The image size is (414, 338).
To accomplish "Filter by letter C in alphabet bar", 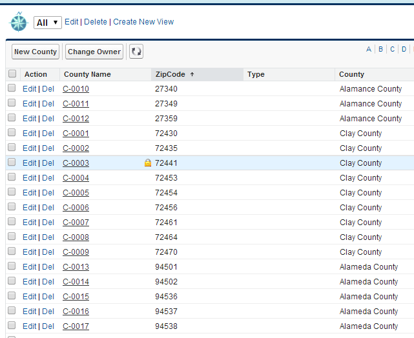I will [392, 49].
